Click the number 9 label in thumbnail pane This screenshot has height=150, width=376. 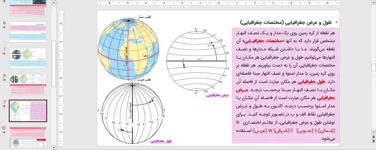[x=4, y=102]
